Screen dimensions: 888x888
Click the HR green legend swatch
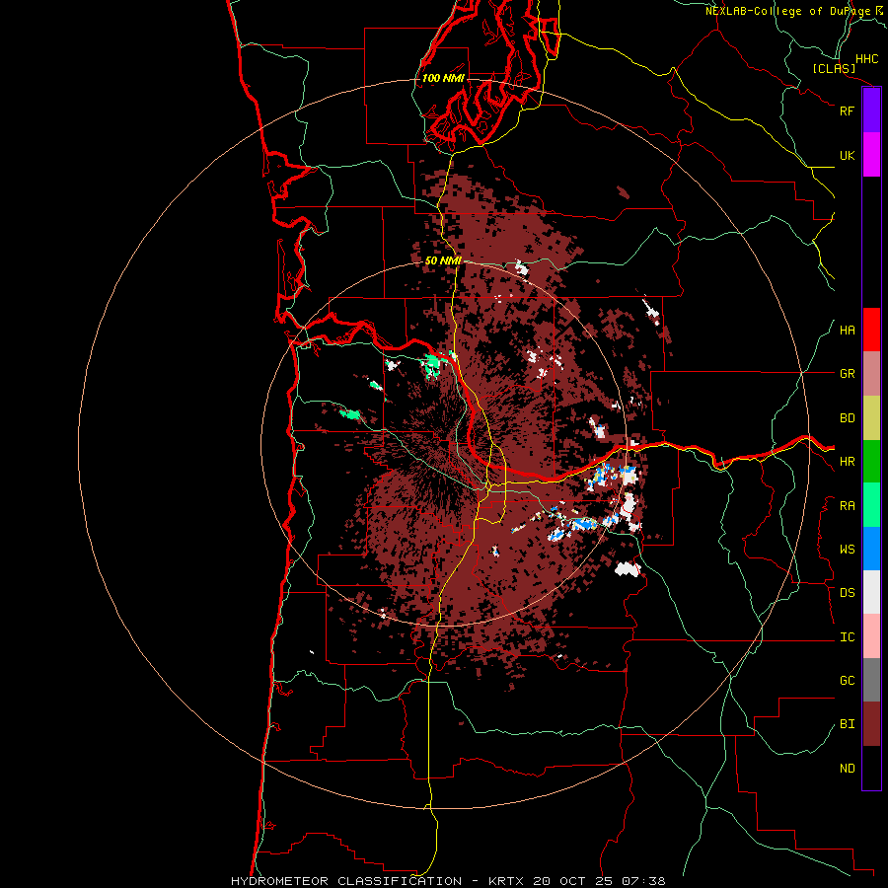[871, 462]
